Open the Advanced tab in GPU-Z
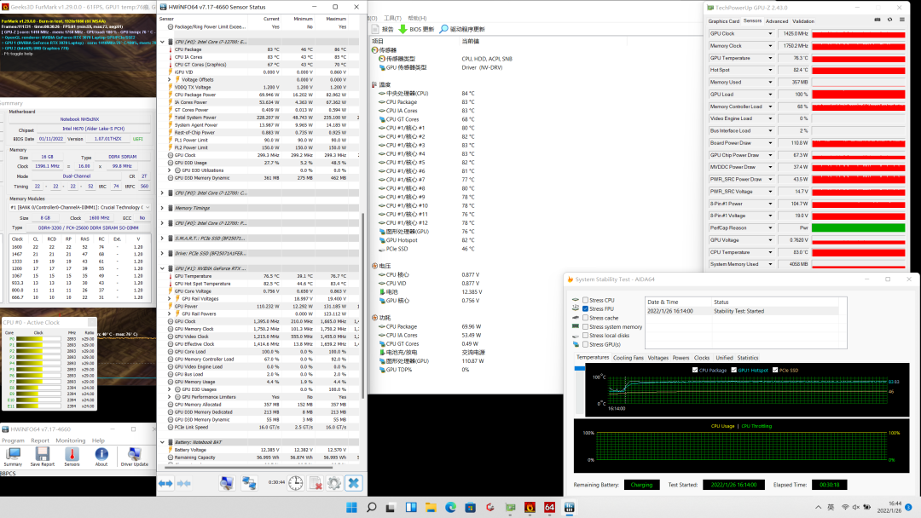The height and width of the screenshot is (518, 921). (x=777, y=21)
